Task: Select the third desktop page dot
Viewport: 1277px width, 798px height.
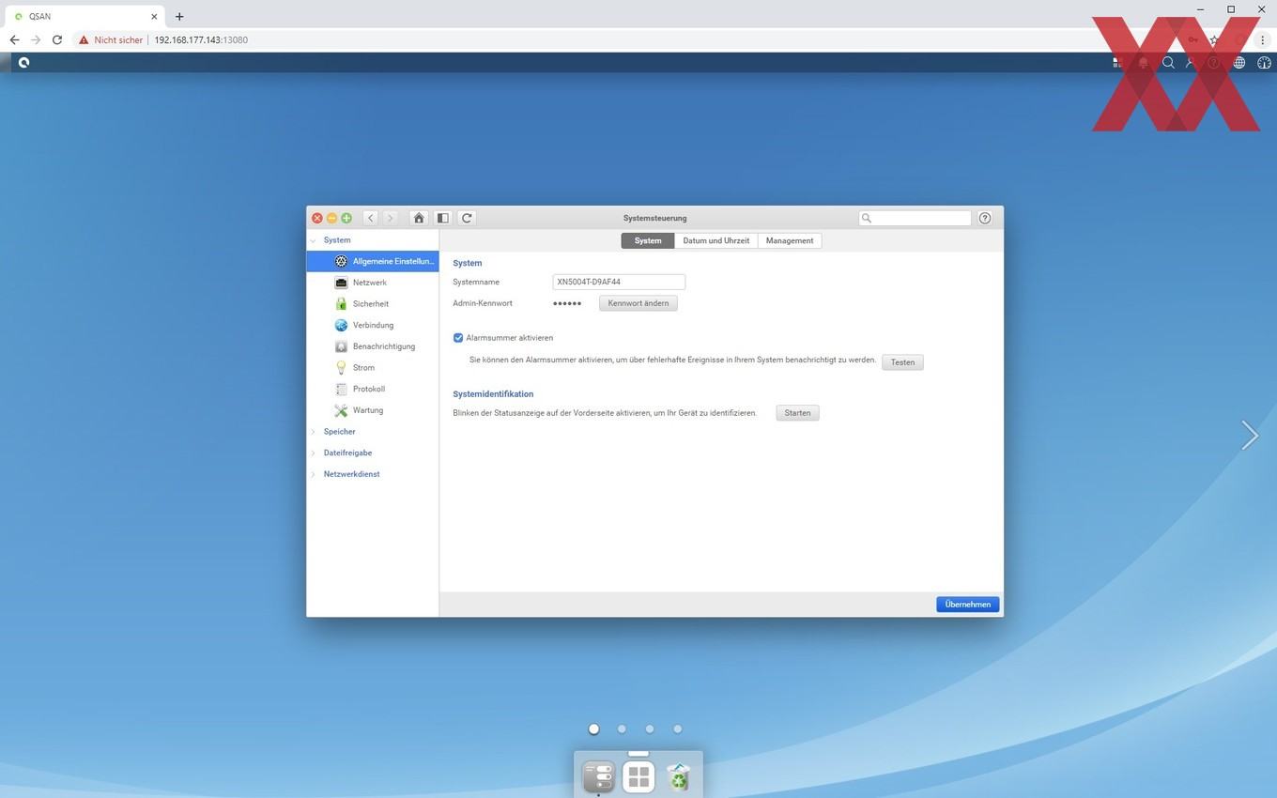Action: (650, 729)
